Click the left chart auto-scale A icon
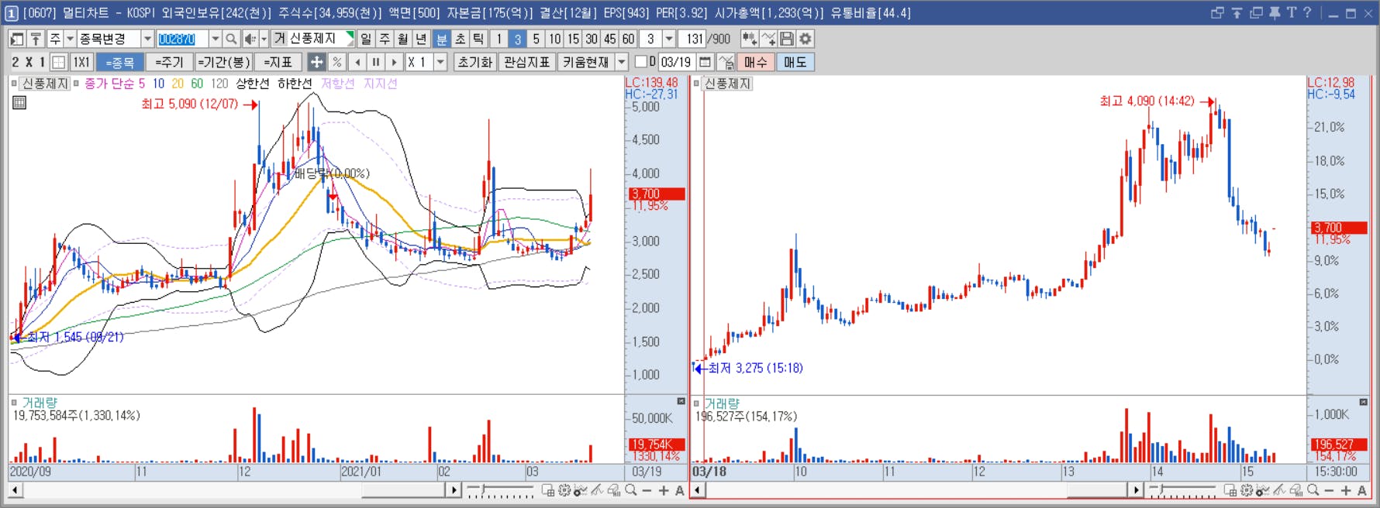 [680, 490]
